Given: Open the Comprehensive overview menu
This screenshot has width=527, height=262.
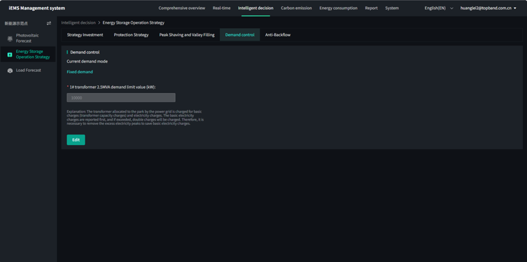Looking at the screenshot, I should point(182,8).
